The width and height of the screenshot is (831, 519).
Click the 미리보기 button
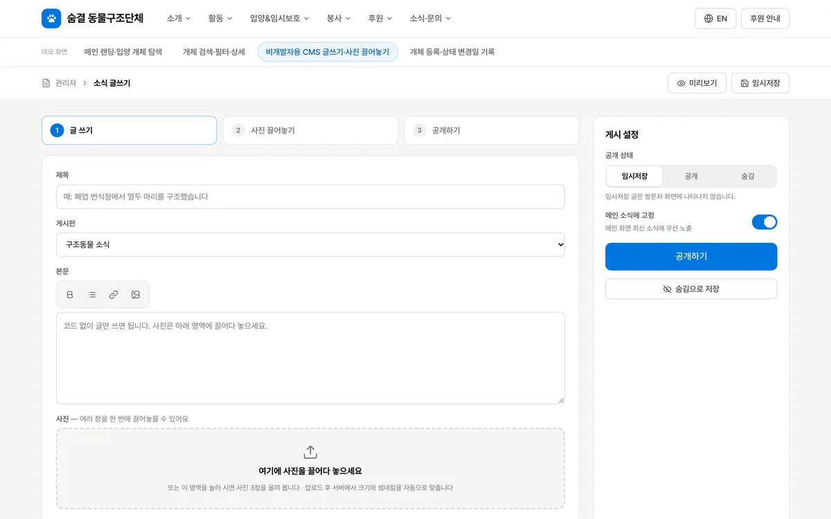point(697,83)
